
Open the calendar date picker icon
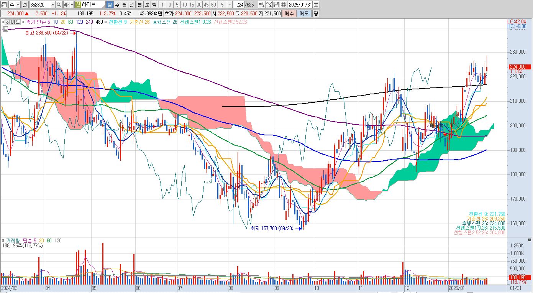pos(316,5)
